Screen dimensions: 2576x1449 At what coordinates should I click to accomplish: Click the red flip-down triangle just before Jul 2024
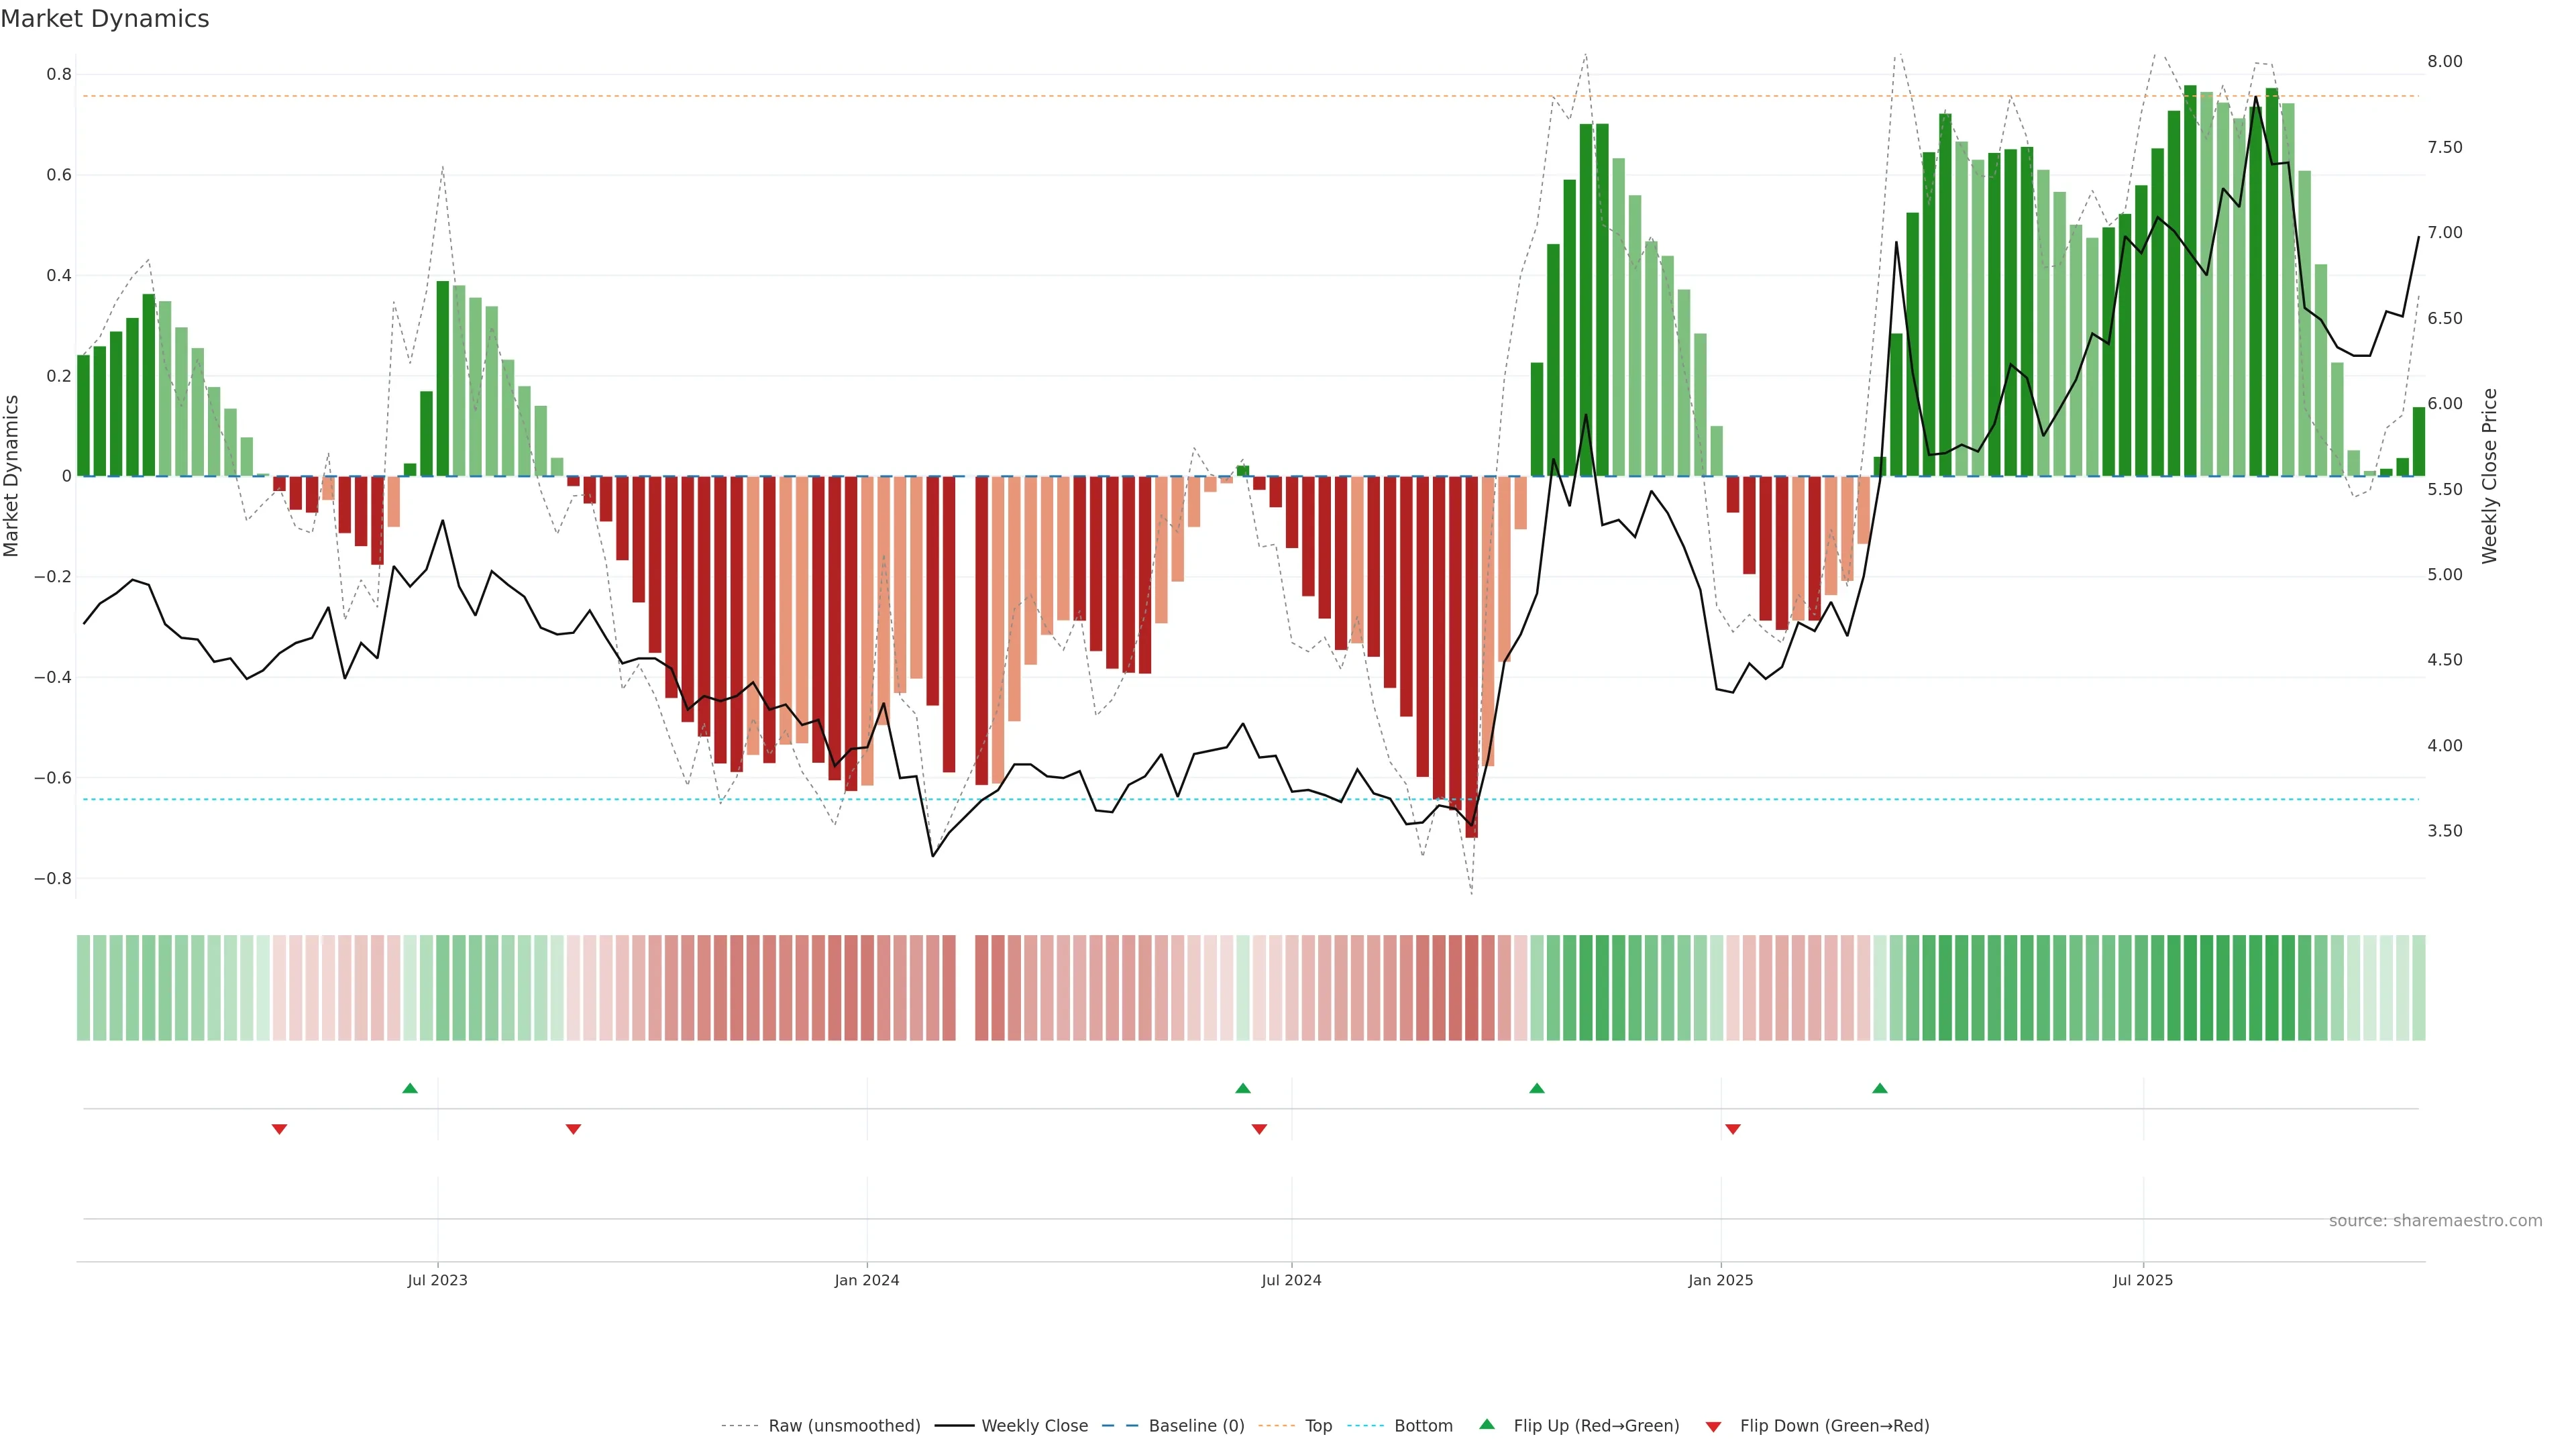(x=1259, y=1129)
